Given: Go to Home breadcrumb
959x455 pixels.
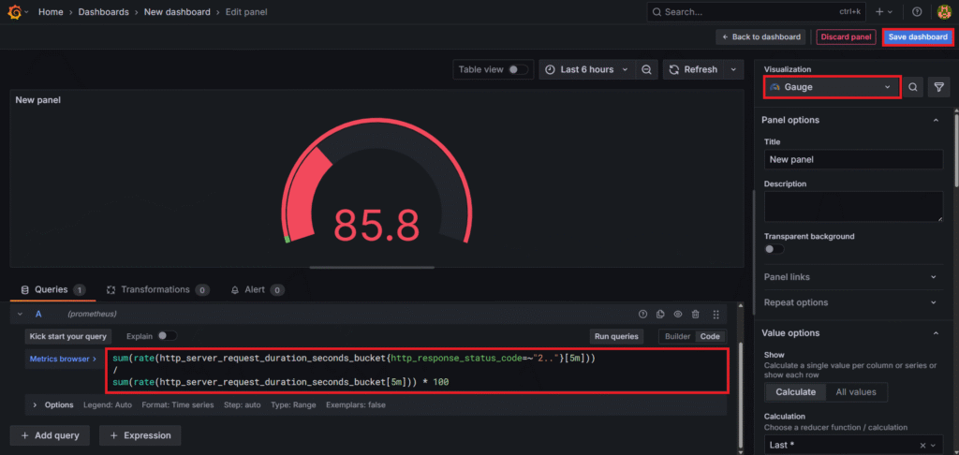Looking at the screenshot, I should click(x=51, y=11).
